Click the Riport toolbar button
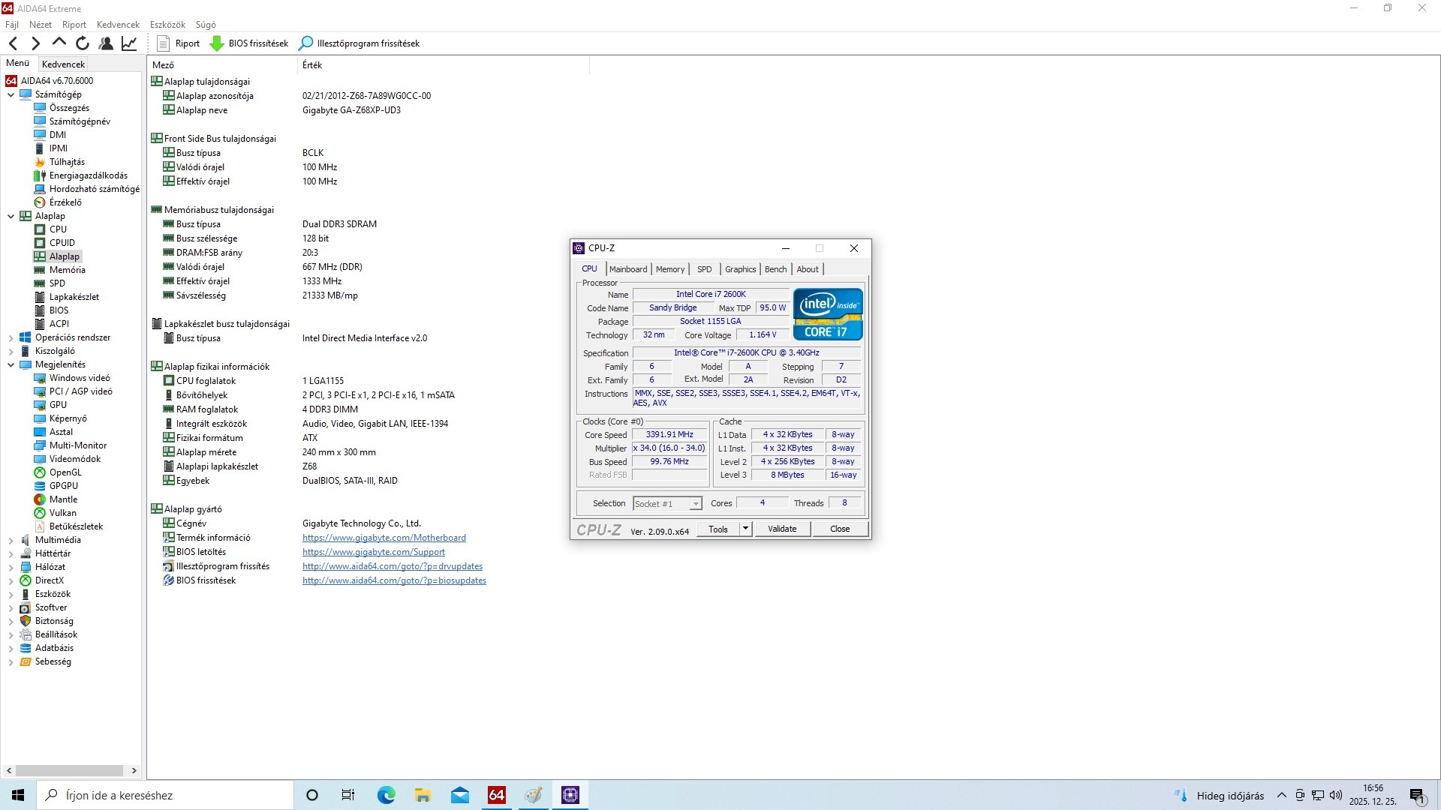The image size is (1441, 810). [179, 43]
